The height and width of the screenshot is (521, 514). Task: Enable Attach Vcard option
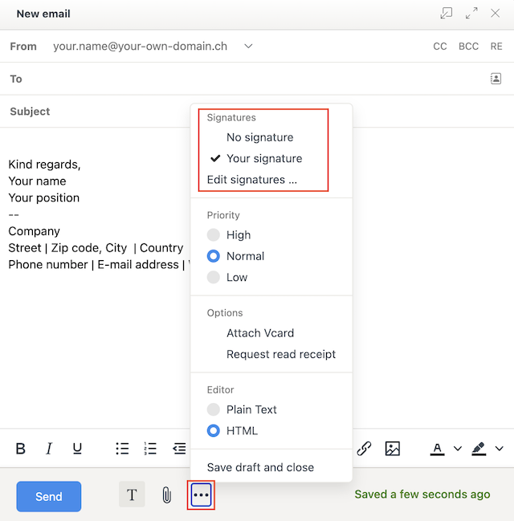coord(260,333)
